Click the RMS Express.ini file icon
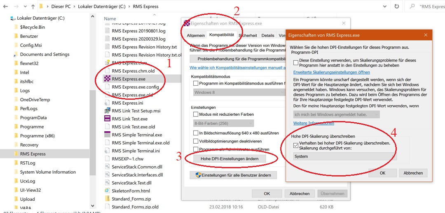 (107, 103)
